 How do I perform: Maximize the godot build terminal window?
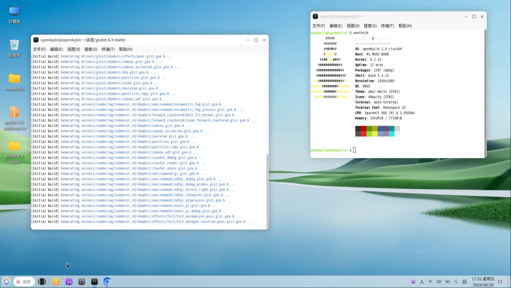(256, 40)
